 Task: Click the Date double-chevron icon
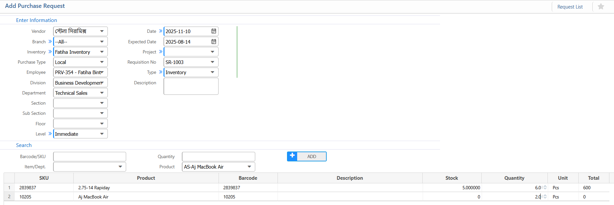tap(161, 31)
